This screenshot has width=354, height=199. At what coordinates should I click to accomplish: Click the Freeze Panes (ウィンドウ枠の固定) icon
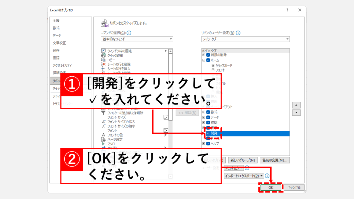(x=103, y=51)
